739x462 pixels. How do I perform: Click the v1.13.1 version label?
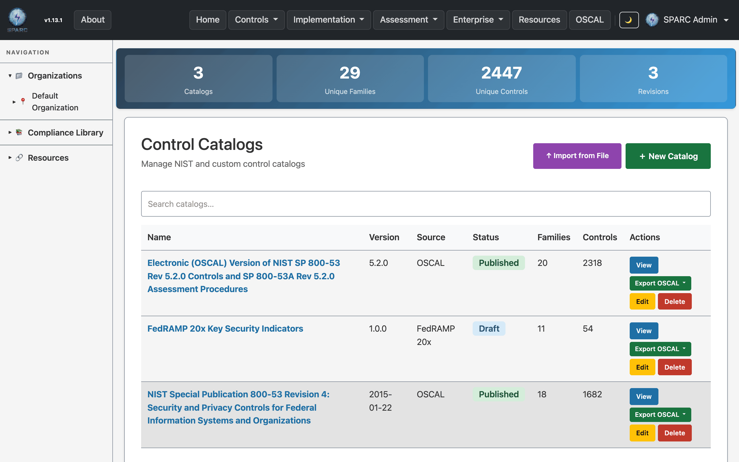point(53,20)
